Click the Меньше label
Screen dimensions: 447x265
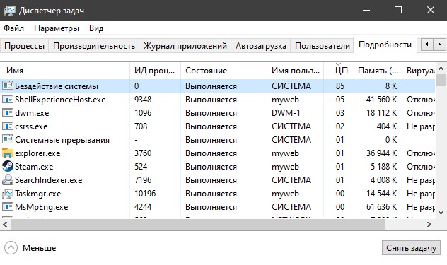tap(40, 248)
